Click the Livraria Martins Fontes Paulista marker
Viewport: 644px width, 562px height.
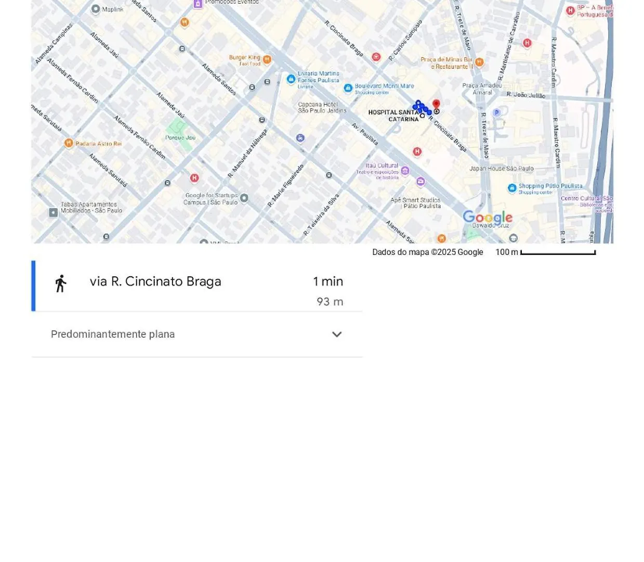pyautogui.click(x=291, y=79)
